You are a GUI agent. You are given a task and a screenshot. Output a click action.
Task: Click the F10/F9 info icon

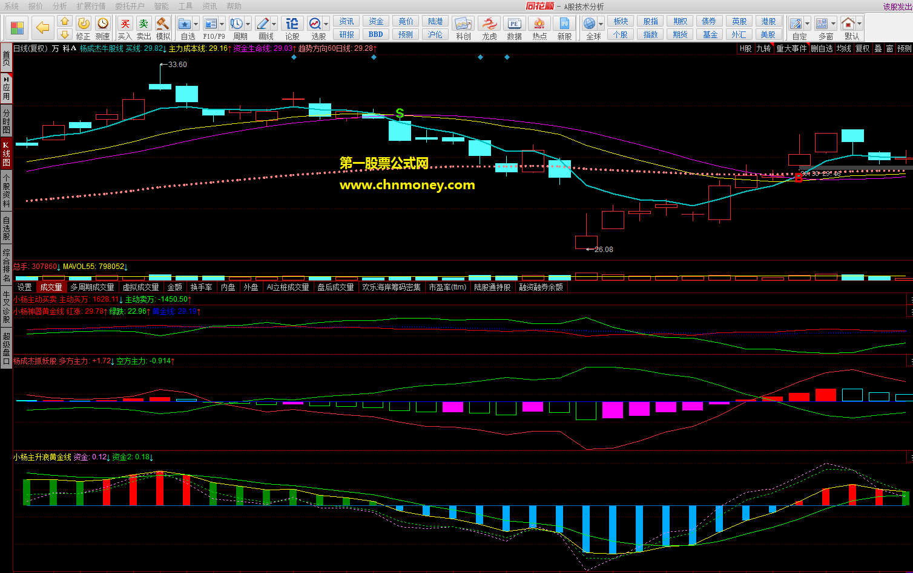pos(210,24)
